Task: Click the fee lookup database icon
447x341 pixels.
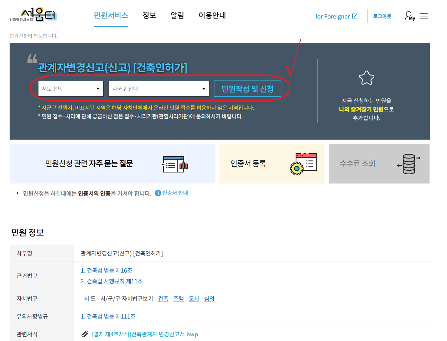Action: pyautogui.click(x=409, y=164)
